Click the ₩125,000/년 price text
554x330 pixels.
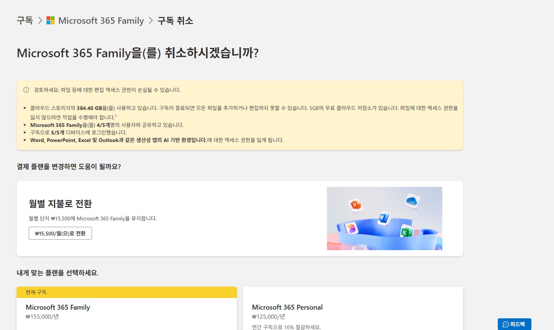[269, 317]
